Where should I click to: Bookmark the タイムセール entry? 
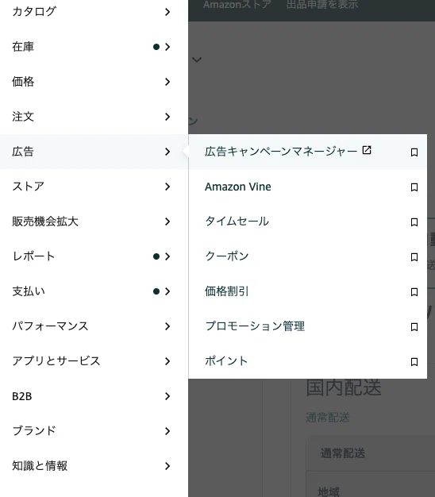tap(414, 222)
